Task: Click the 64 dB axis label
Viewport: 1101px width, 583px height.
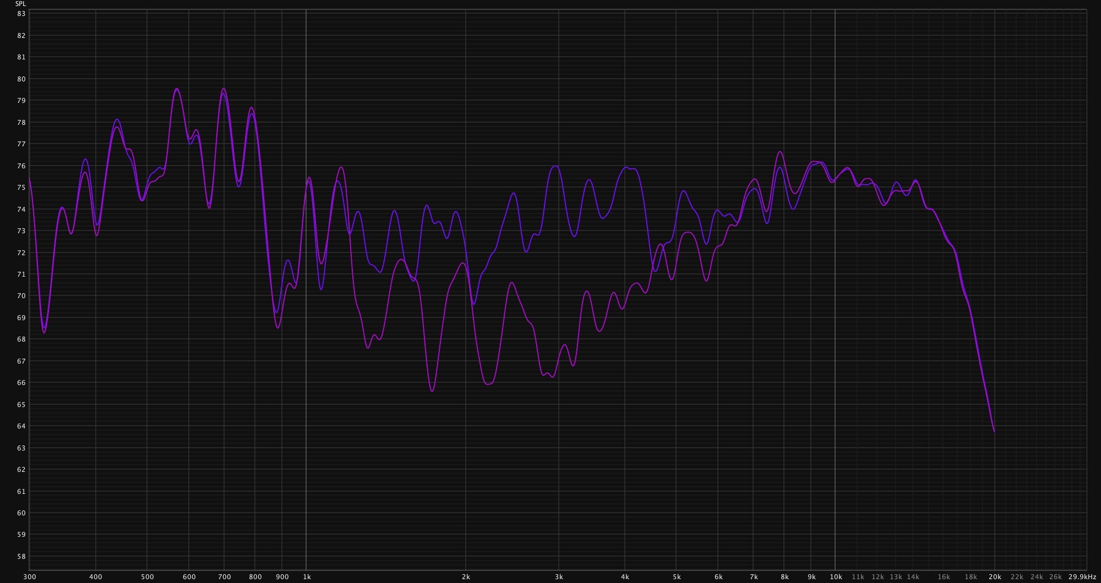Action: (x=21, y=426)
